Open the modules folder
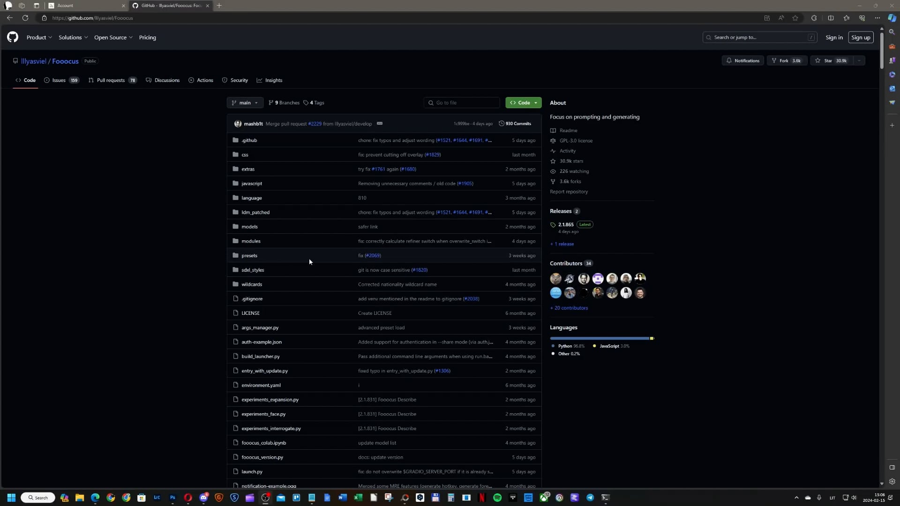Viewport: 900px width, 506px height. [x=251, y=241]
